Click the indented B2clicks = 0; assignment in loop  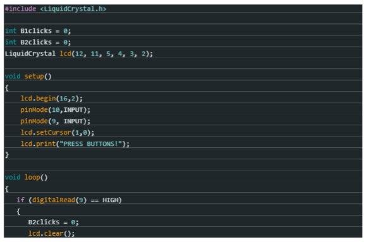(54, 222)
